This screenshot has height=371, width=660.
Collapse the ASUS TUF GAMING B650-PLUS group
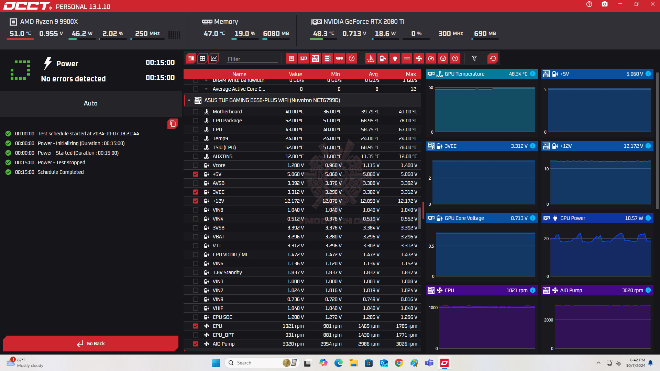pos(189,100)
